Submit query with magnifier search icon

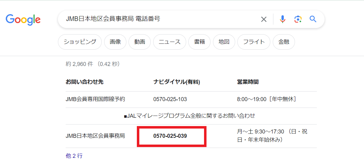pyautogui.click(x=313, y=19)
